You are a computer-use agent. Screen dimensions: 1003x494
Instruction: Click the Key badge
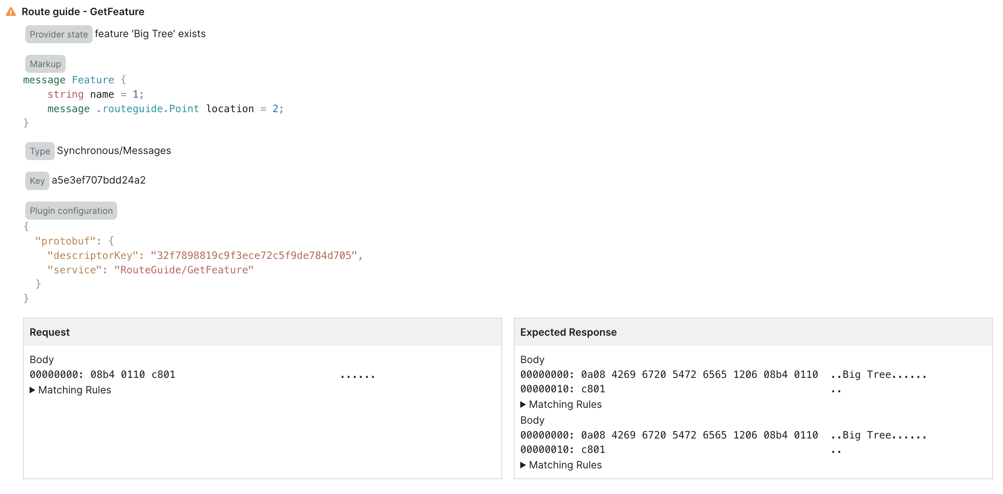tap(36, 180)
